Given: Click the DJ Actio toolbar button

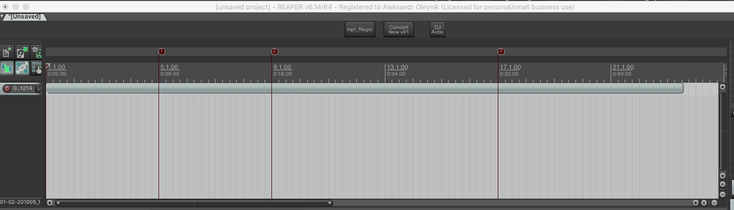Looking at the screenshot, I should point(437,29).
